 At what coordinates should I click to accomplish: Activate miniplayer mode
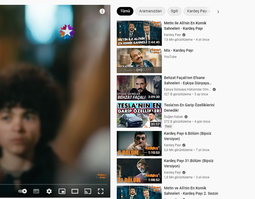tap(62, 191)
